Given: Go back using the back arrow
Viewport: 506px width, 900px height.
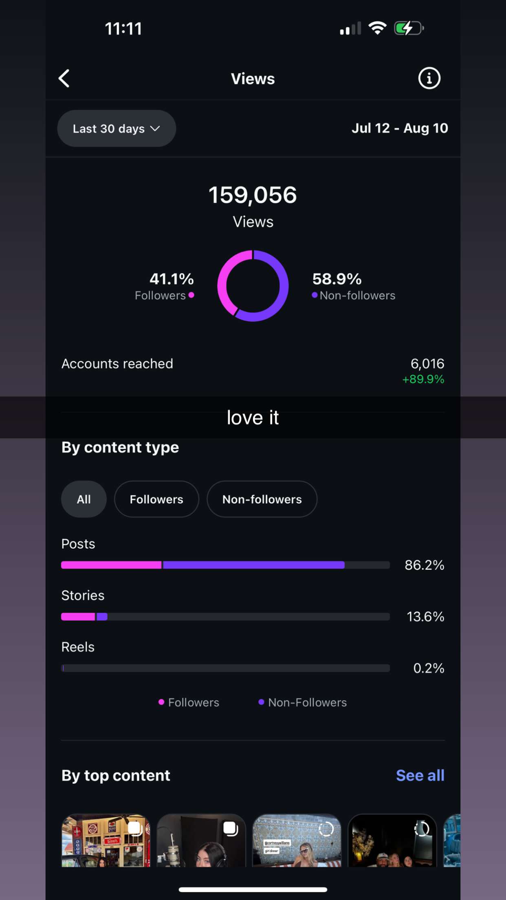Looking at the screenshot, I should pos(64,78).
